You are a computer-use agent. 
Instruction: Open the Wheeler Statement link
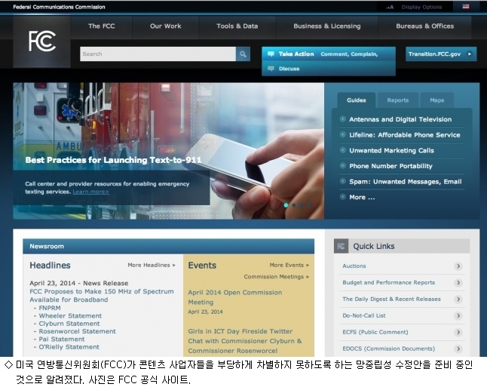point(70,316)
